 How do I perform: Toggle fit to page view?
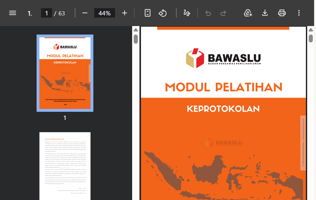pos(148,13)
